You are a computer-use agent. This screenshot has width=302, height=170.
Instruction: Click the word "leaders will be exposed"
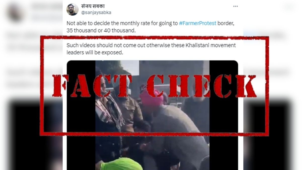[95, 53]
